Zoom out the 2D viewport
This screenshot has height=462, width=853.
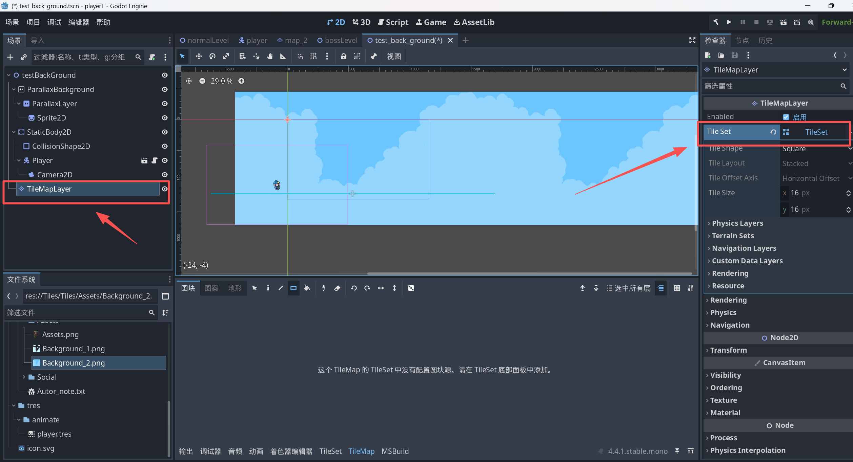tap(202, 81)
